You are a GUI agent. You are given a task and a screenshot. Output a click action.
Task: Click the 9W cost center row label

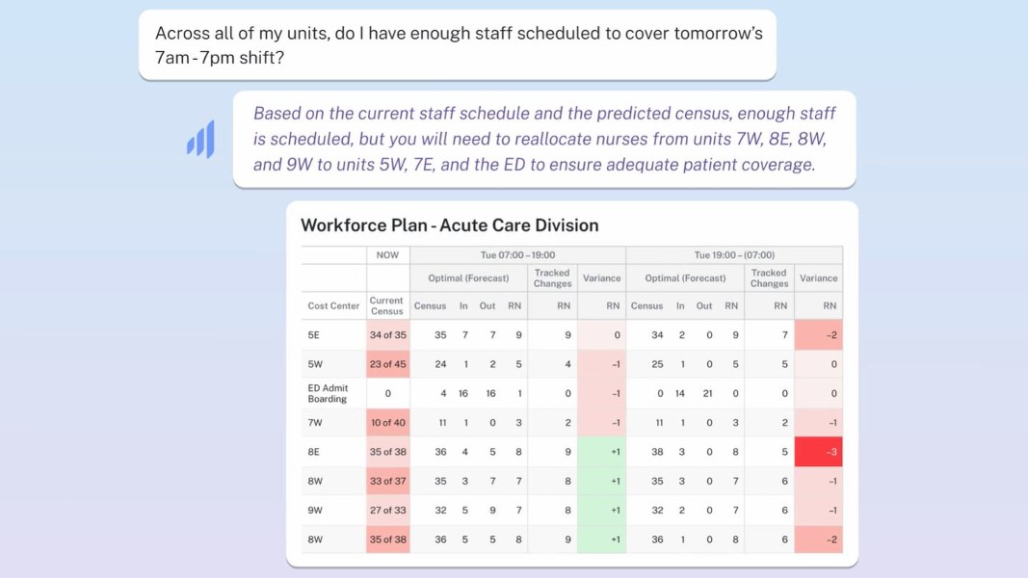(x=315, y=511)
